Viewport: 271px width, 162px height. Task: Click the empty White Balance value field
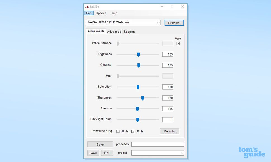coord(168,43)
